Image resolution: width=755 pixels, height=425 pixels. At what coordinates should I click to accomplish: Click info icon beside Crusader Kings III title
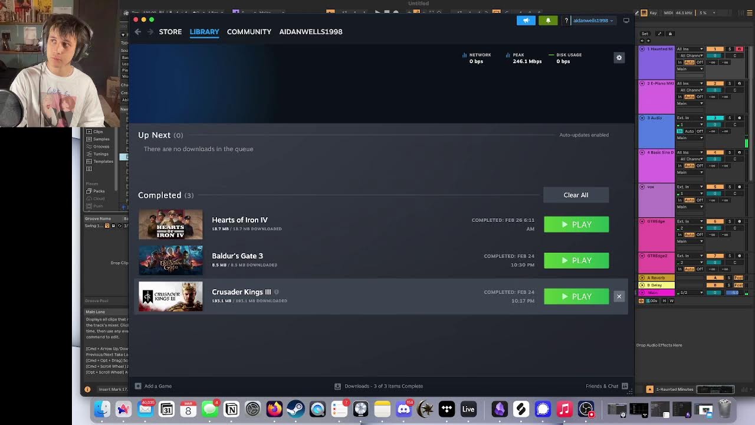[x=277, y=292]
